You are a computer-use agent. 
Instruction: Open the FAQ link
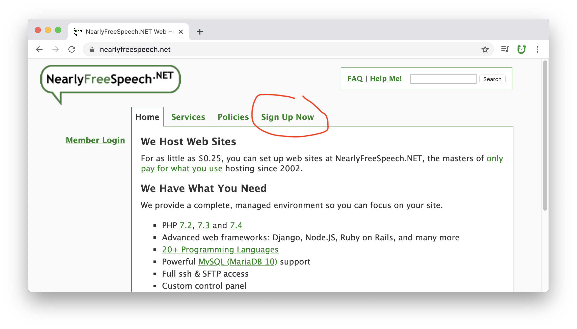355,79
